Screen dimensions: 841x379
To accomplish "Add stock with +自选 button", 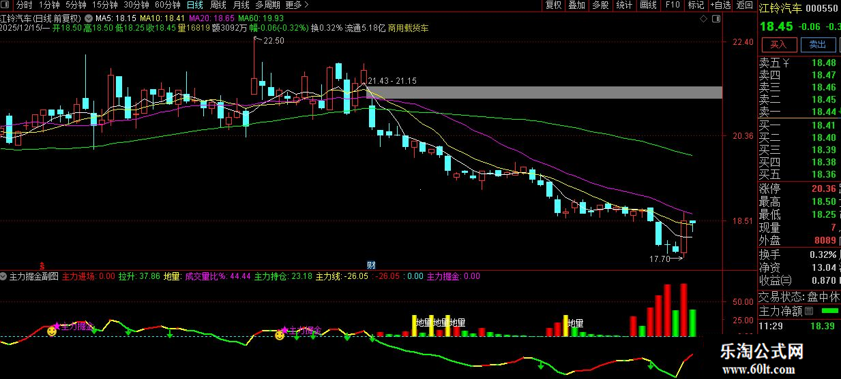I will [720, 5].
